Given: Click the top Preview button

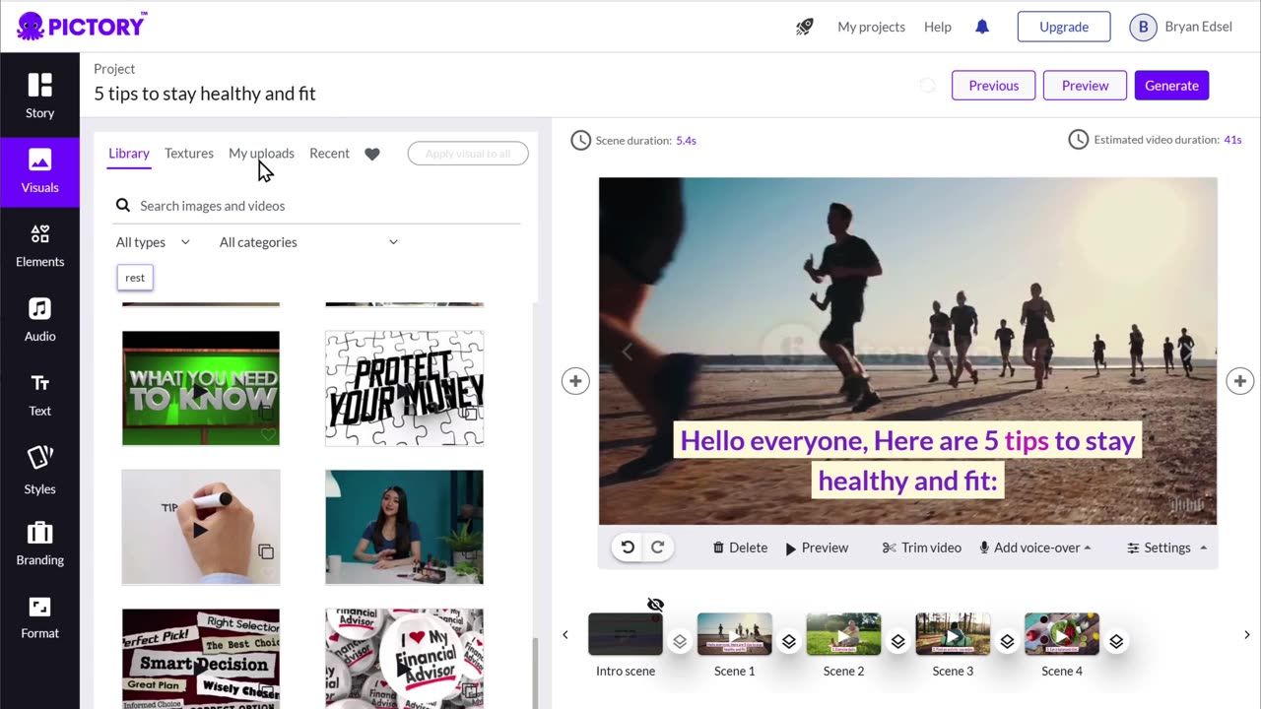Looking at the screenshot, I should (1085, 86).
